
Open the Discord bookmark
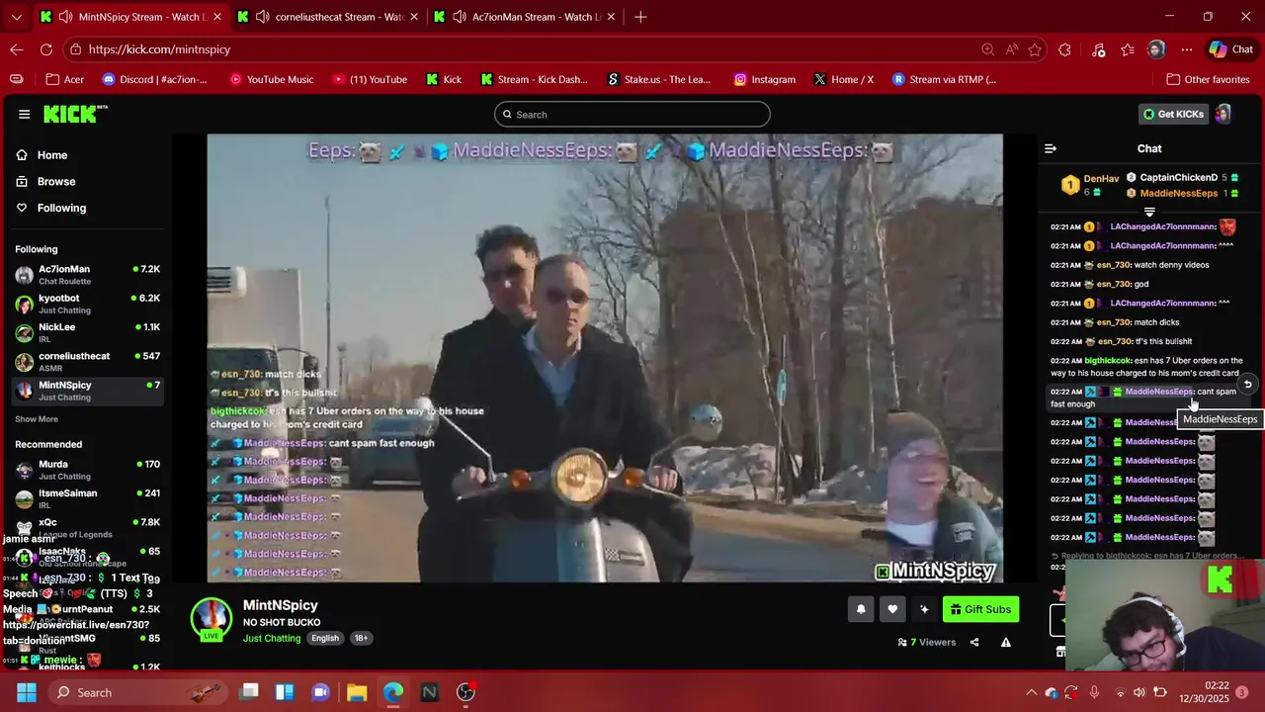pyautogui.click(x=154, y=79)
